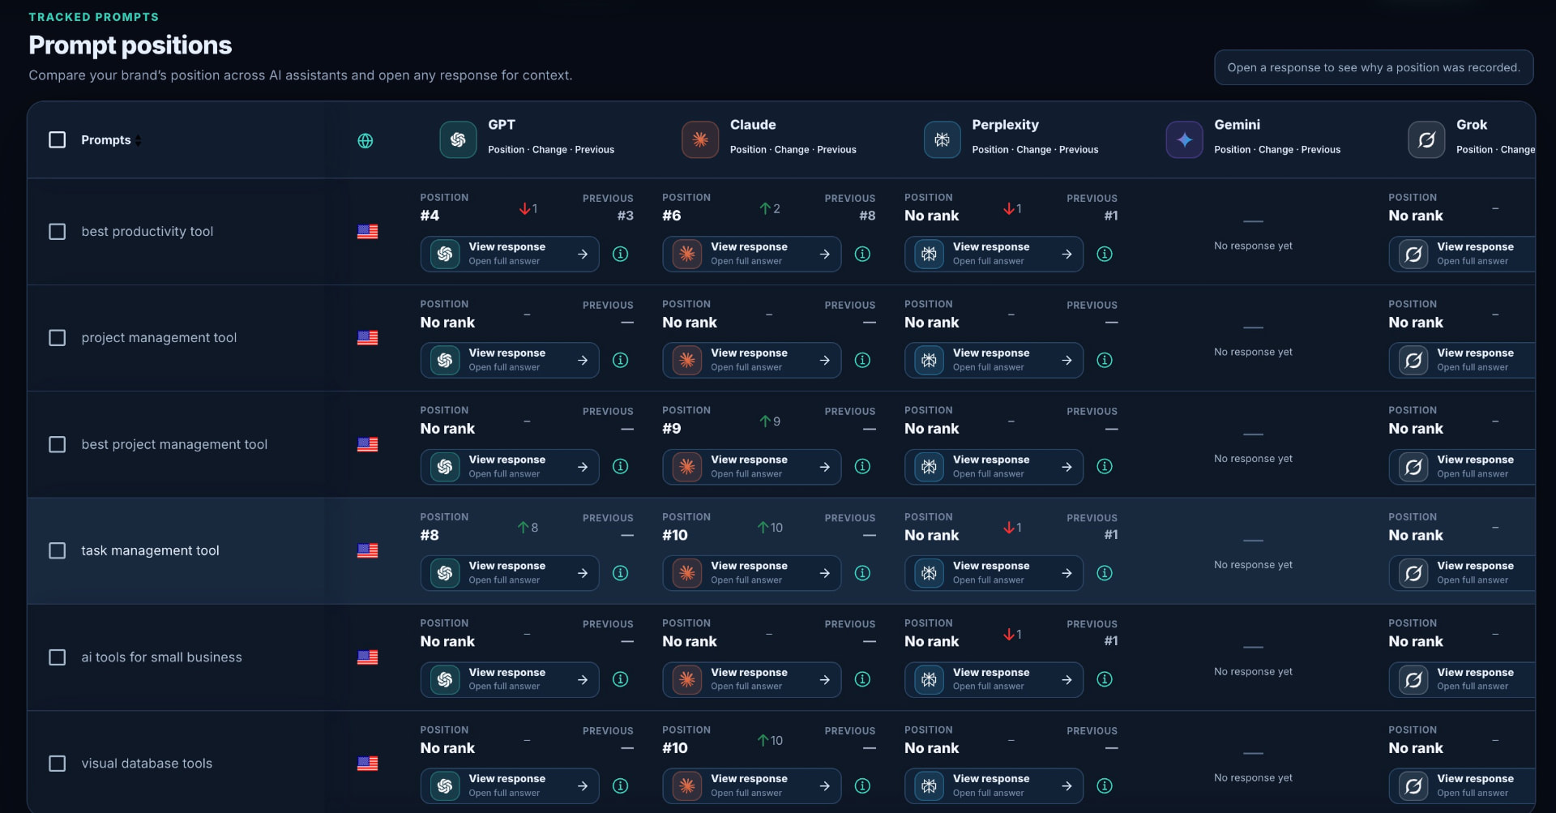The height and width of the screenshot is (813, 1556).
Task: Check the best project management tool row
Action: click(x=58, y=445)
